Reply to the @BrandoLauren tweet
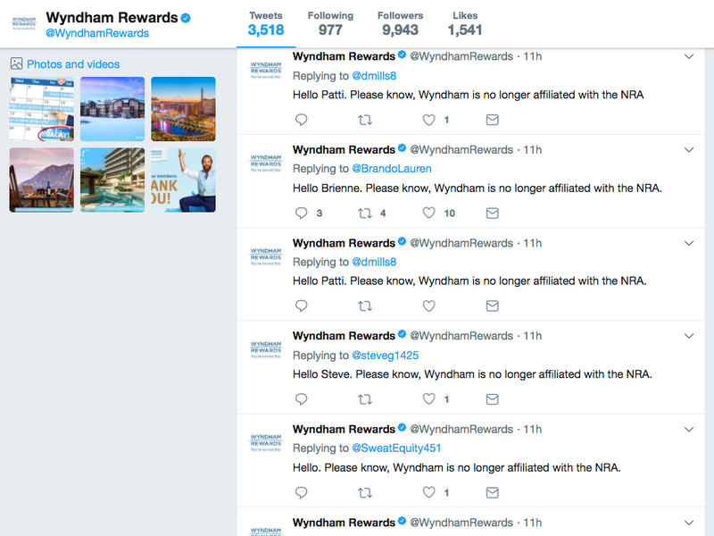This screenshot has height=536, width=714. coord(302,213)
